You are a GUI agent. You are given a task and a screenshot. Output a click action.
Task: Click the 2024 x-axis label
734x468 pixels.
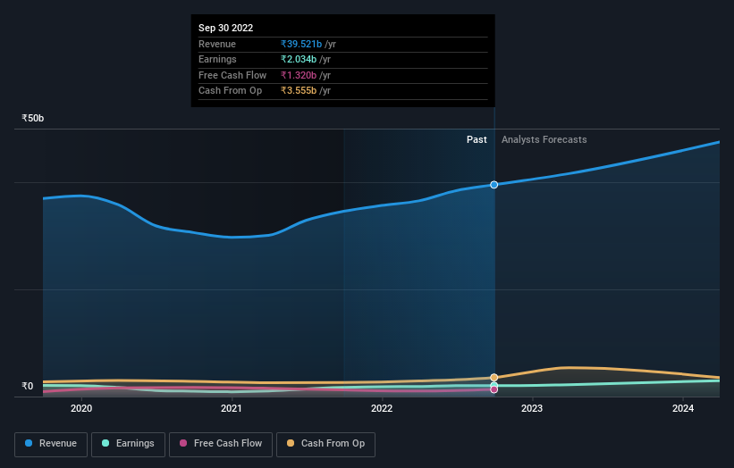(x=683, y=408)
